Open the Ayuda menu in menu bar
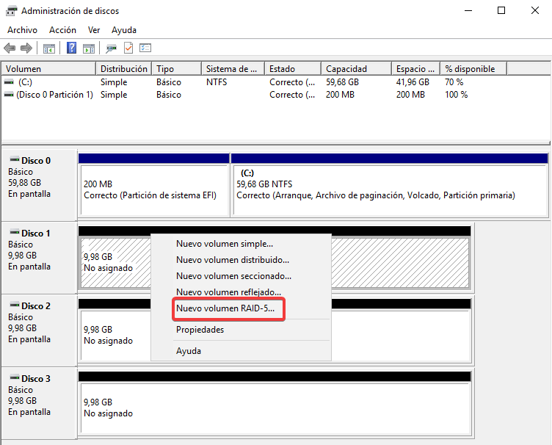The width and height of the screenshot is (552, 445). (x=124, y=30)
